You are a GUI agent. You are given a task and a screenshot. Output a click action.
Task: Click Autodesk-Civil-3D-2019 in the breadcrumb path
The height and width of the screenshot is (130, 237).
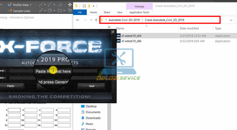(x=124, y=20)
